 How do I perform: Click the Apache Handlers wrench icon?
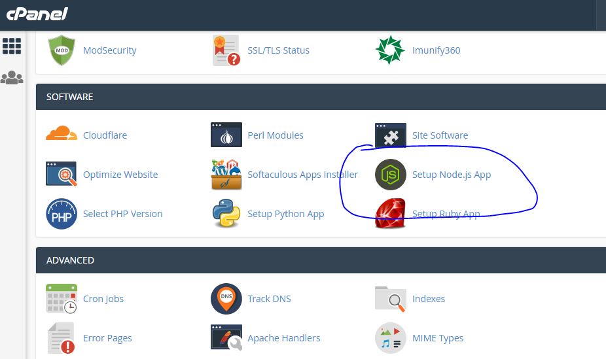pyautogui.click(x=226, y=337)
